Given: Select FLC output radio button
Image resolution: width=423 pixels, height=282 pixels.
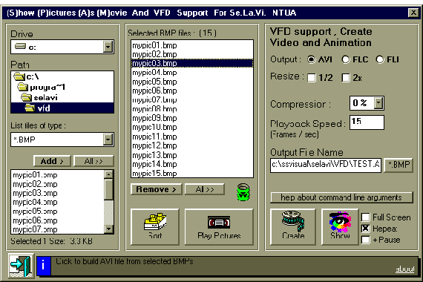Looking at the screenshot, I should click(346, 59).
